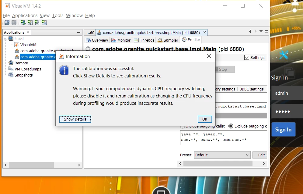
Task: Click the VisualVM title bar logo icon
Action: pos(7,6)
